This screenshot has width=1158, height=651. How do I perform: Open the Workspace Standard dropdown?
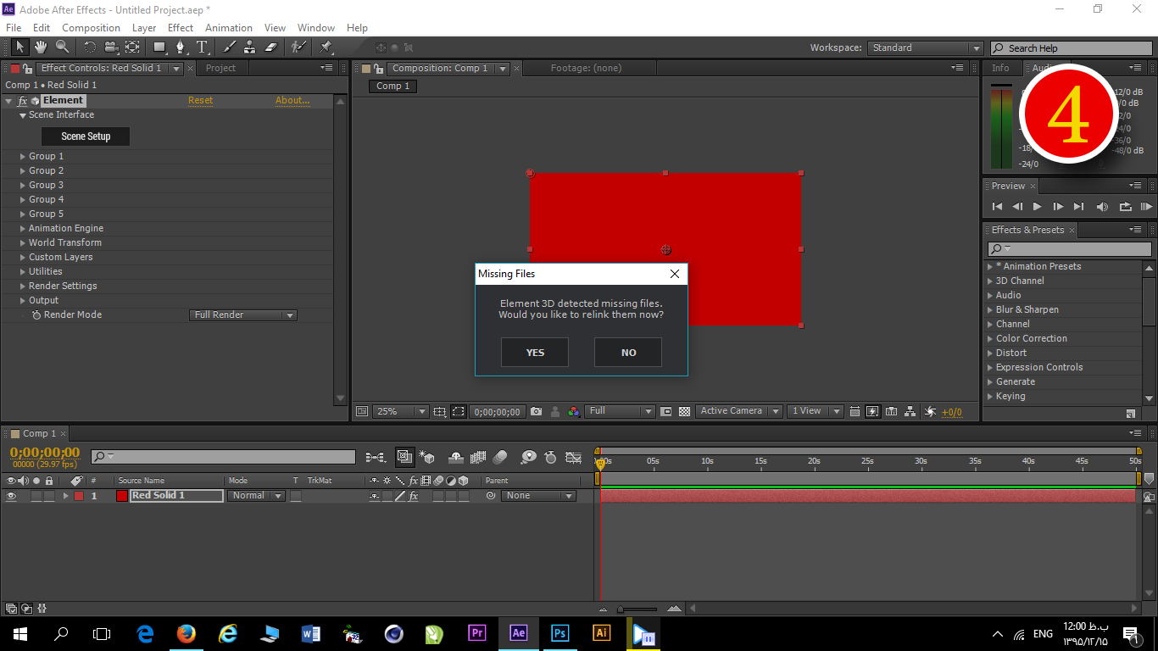[925, 48]
